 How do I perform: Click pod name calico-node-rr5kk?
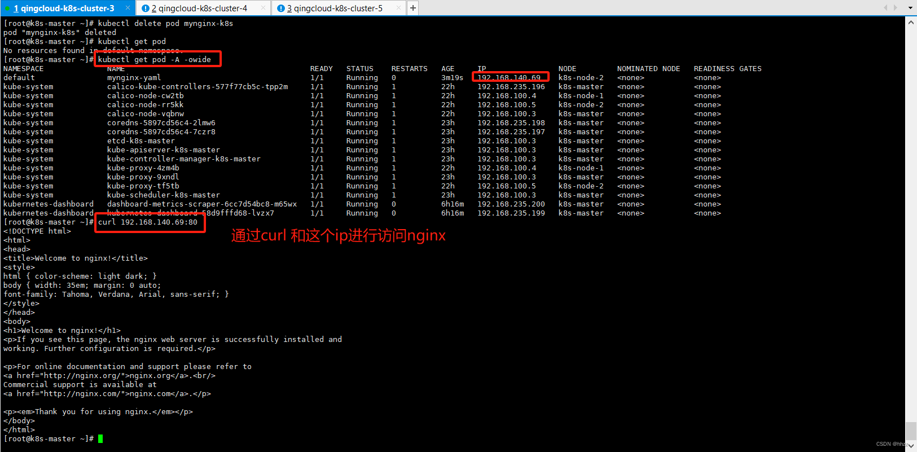[x=145, y=105]
